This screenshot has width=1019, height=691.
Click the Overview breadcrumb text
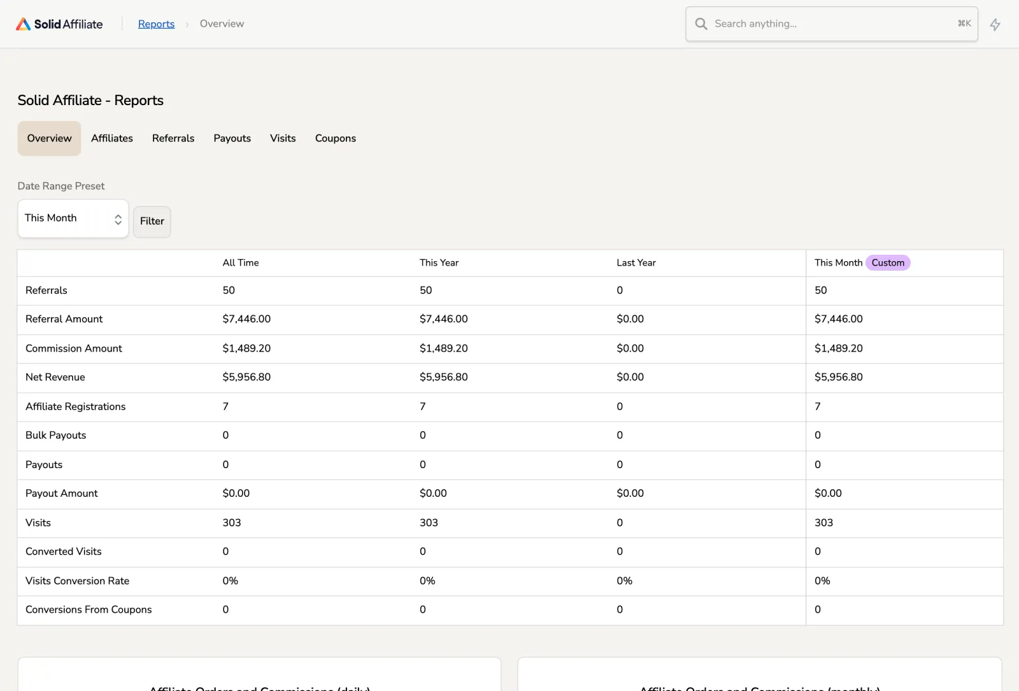222,24
